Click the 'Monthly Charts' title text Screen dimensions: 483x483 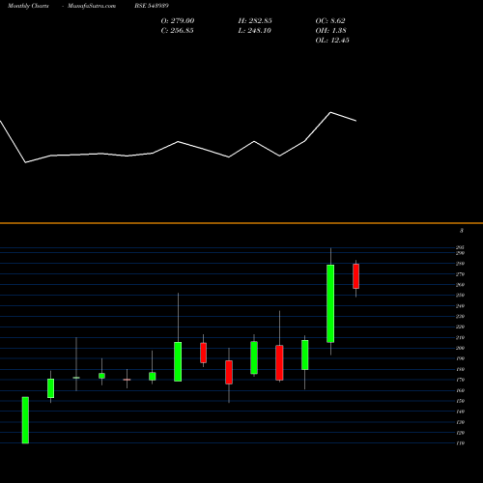click(28, 6)
